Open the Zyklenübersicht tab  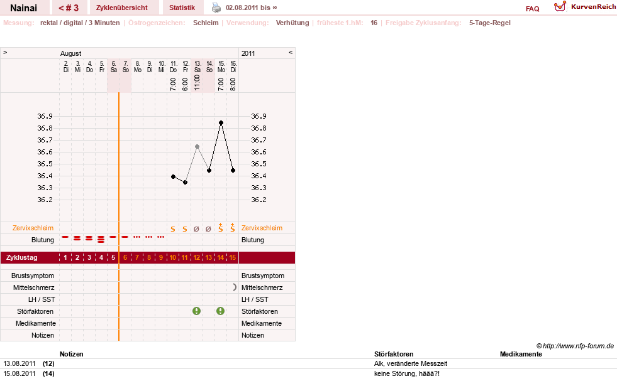[121, 8]
